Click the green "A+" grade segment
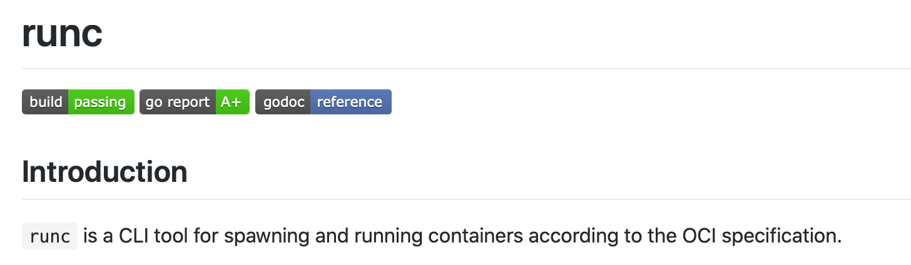Viewport: 911px width, 265px height. (232, 102)
